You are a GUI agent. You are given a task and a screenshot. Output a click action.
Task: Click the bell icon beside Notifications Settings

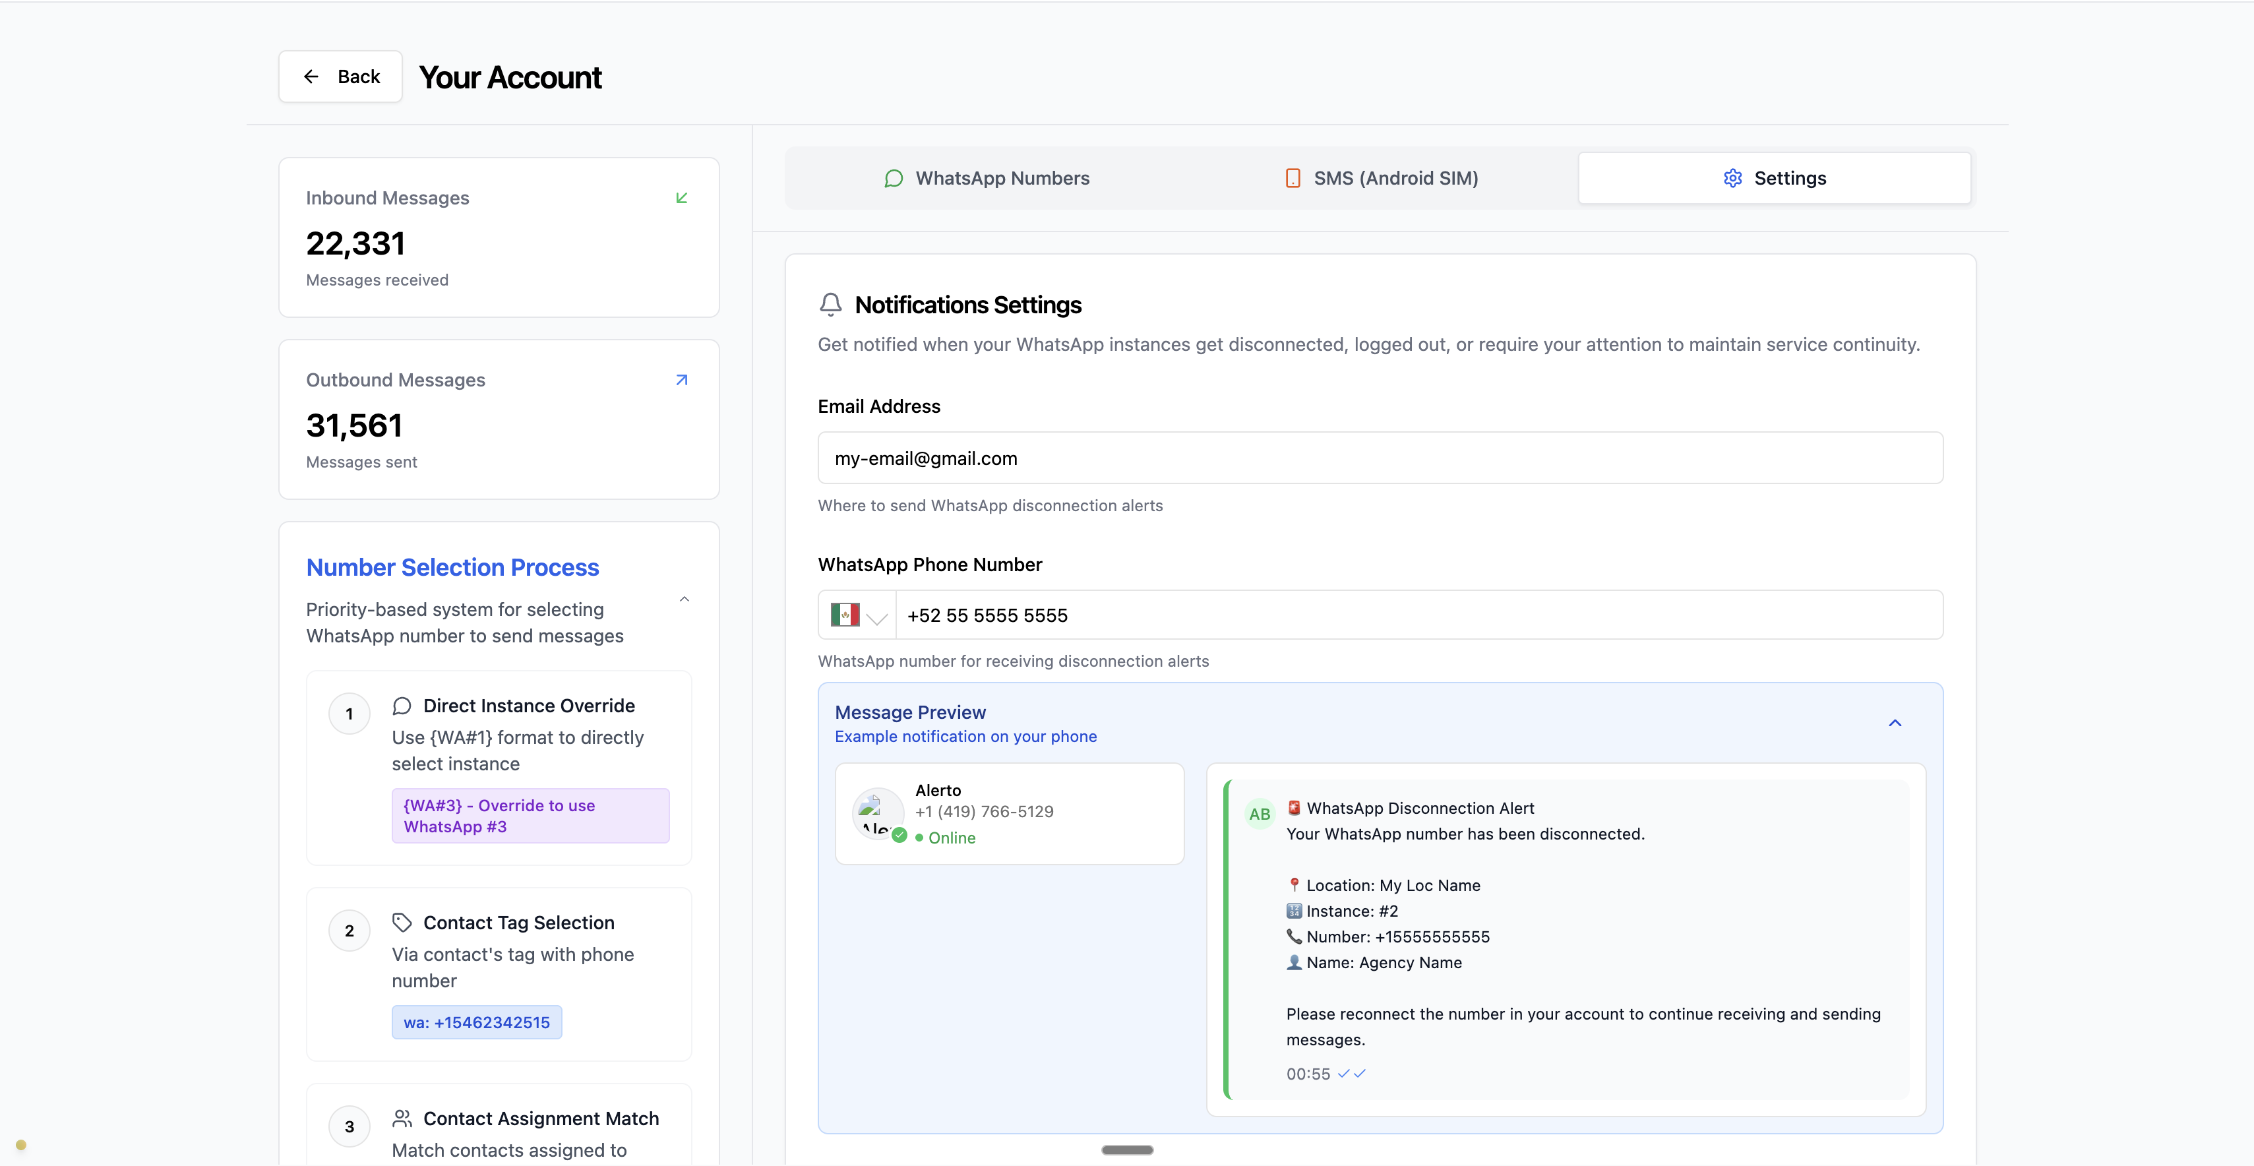(830, 305)
